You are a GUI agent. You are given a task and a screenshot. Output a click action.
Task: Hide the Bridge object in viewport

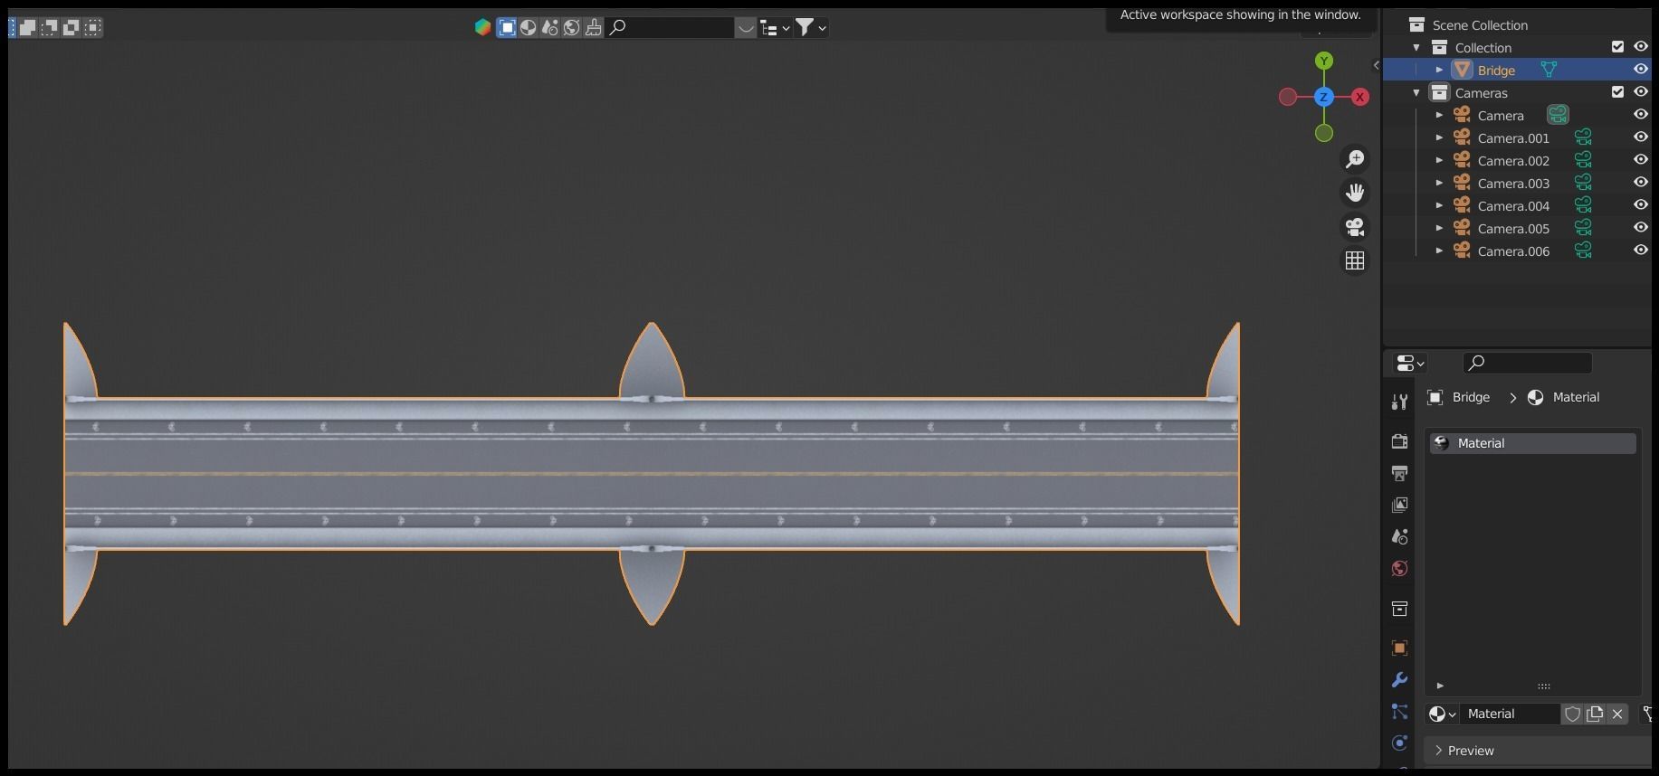coord(1640,70)
